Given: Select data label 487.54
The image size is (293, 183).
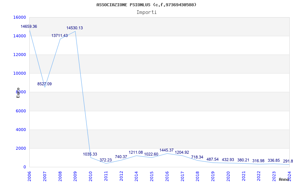Looking at the screenshot, I should point(212,159).
